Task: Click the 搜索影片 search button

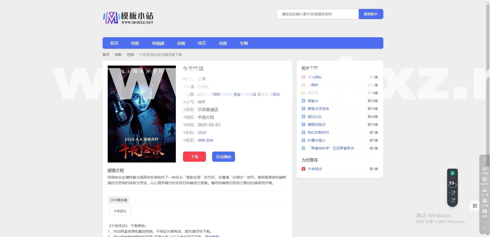Action: (371, 14)
